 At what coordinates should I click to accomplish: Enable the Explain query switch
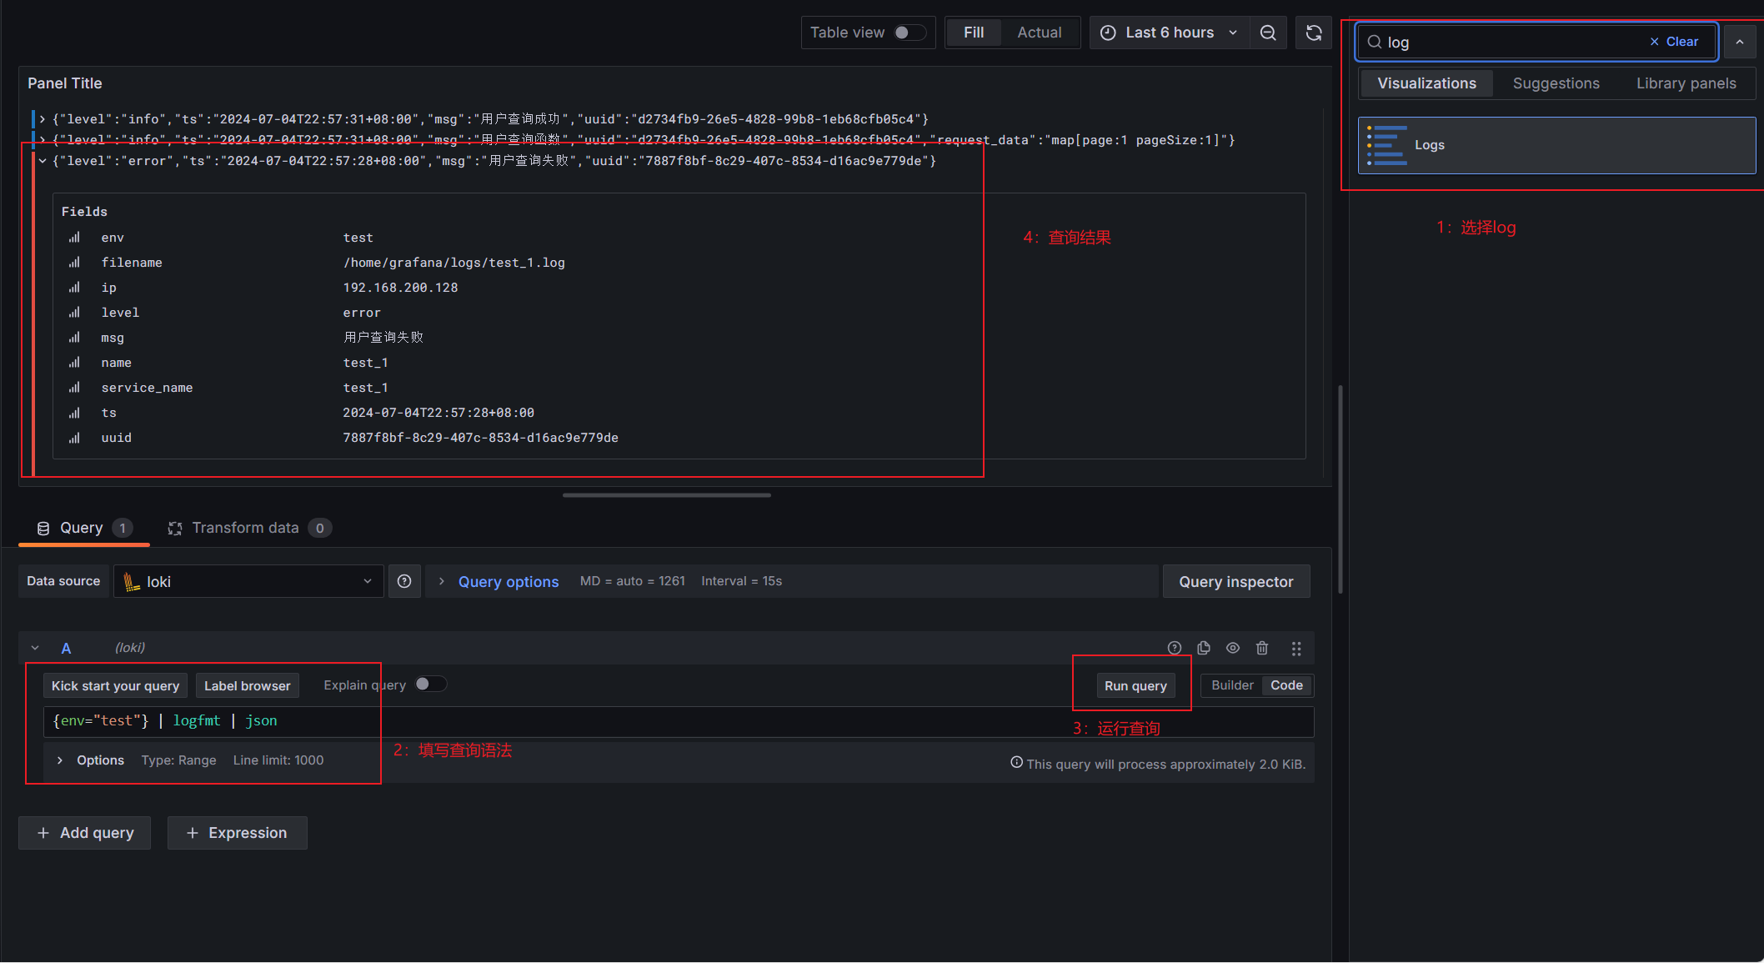click(431, 685)
